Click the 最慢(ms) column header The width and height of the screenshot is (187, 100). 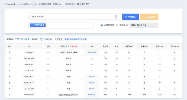[159, 47]
